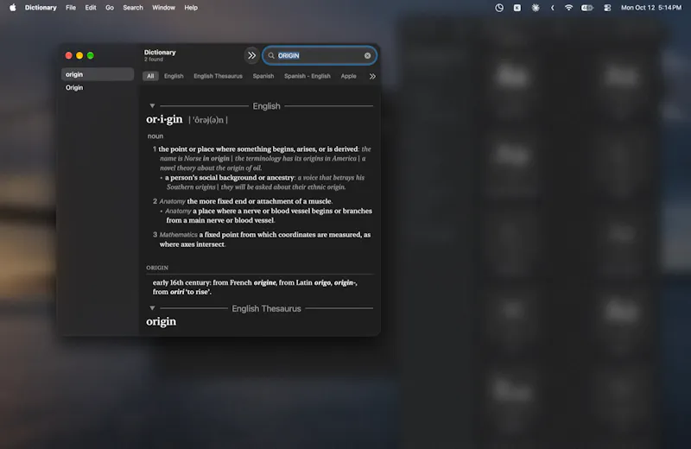Image resolution: width=691 pixels, height=449 pixels.
Task: Click the square X icon in menu bar
Action: pyautogui.click(x=517, y=8)
